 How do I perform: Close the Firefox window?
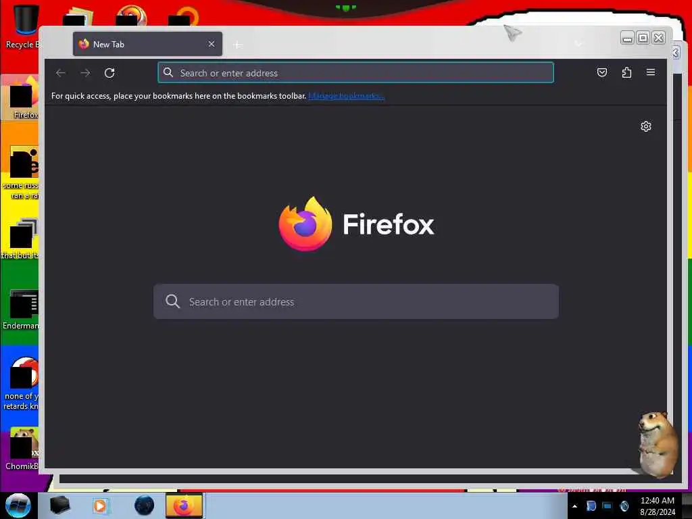[x=658, y=38]
